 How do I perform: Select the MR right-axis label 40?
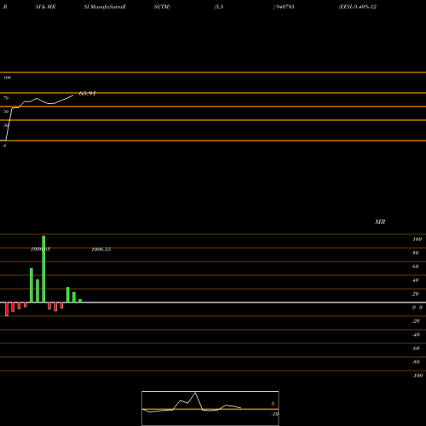click(416, 280)
